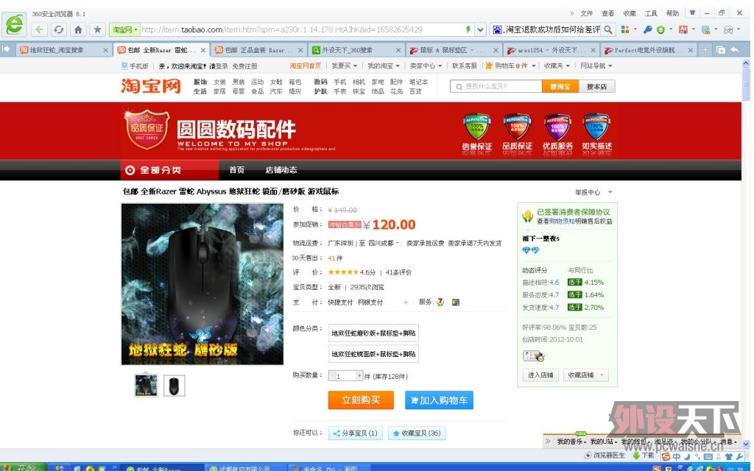This screenshot has height=471, width=754.
Task: Open the address bar history dropdown arrow
Action: [480, 29]
